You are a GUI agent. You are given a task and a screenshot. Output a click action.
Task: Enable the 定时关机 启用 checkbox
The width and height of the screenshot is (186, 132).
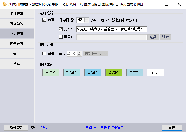[x=44, y=53]
